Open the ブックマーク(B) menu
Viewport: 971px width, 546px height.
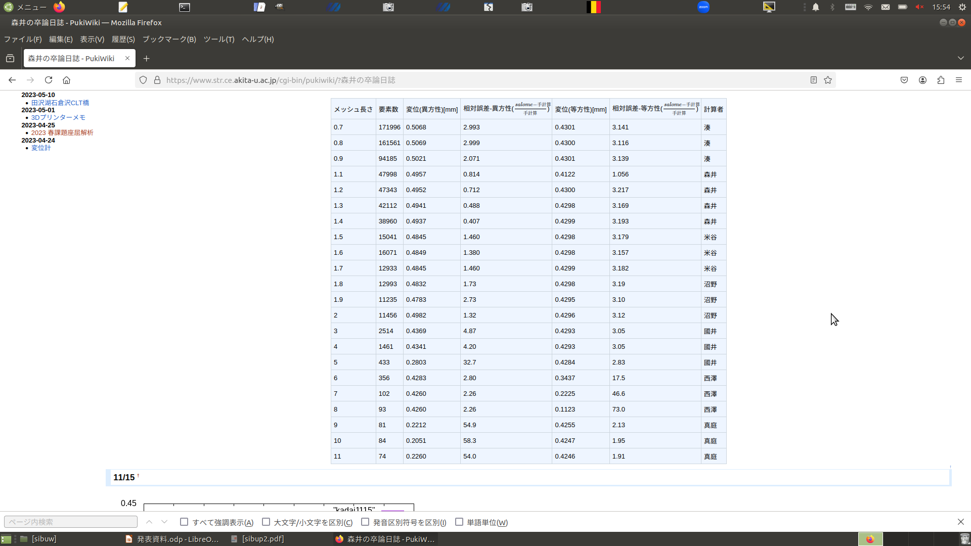169,39
